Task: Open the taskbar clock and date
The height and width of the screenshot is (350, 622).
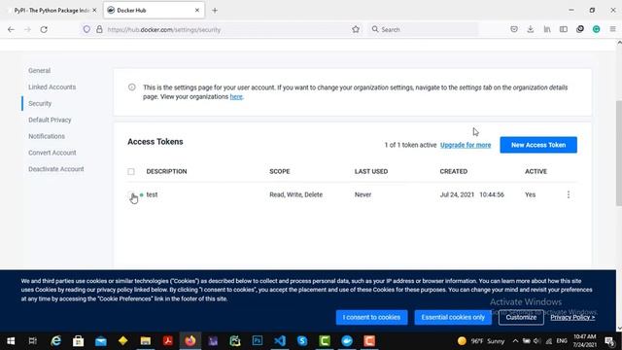Action: 585,341
